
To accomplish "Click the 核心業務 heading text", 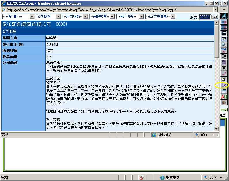I will click(x=53, y=120).
